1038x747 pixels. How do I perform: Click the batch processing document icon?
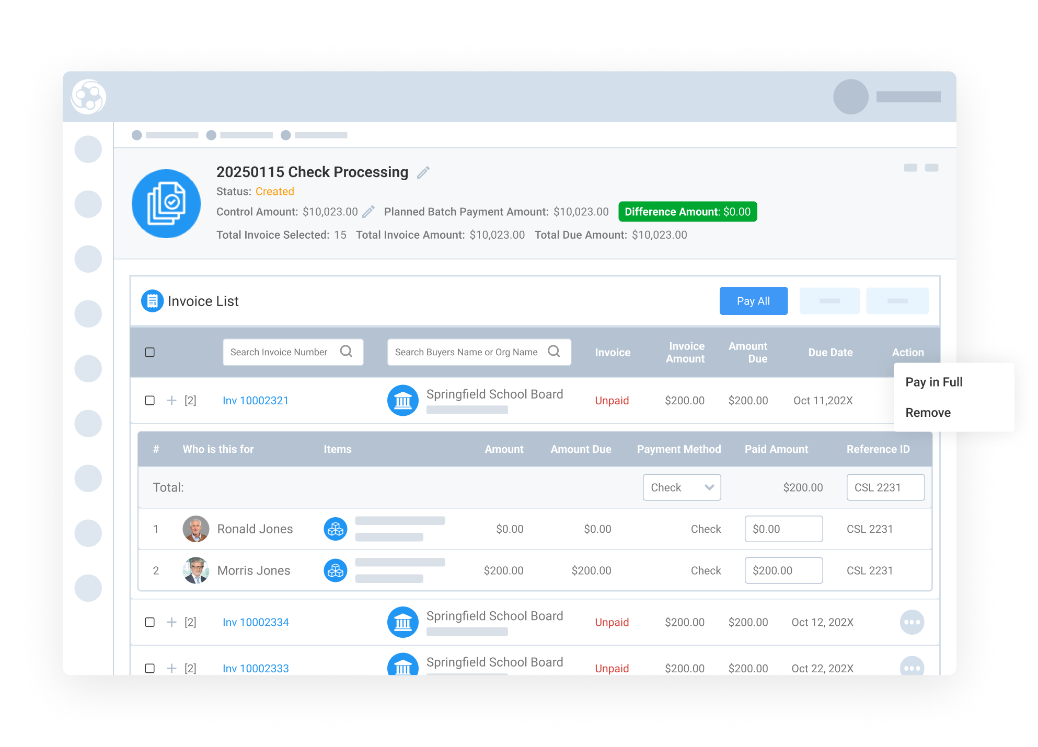click(x=166, y=203)
